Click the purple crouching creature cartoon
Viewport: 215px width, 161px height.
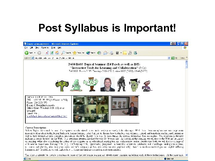coord(147,86)
